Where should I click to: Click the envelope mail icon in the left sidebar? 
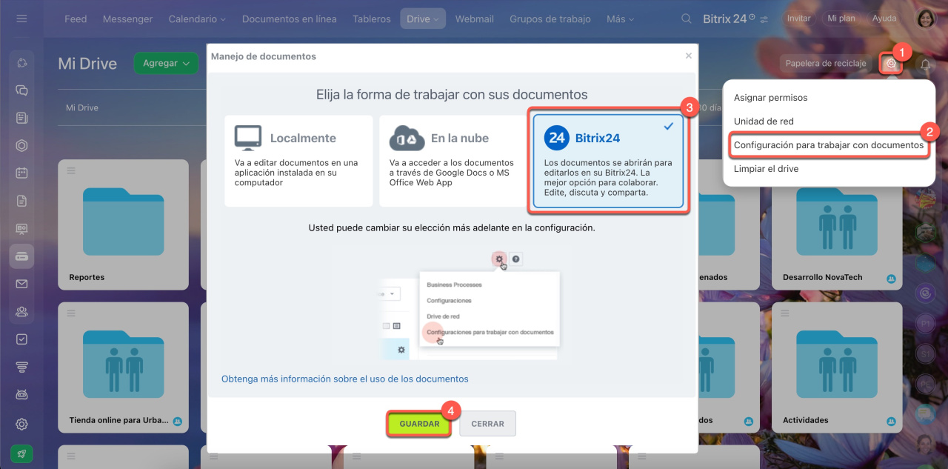pos(21,284)
